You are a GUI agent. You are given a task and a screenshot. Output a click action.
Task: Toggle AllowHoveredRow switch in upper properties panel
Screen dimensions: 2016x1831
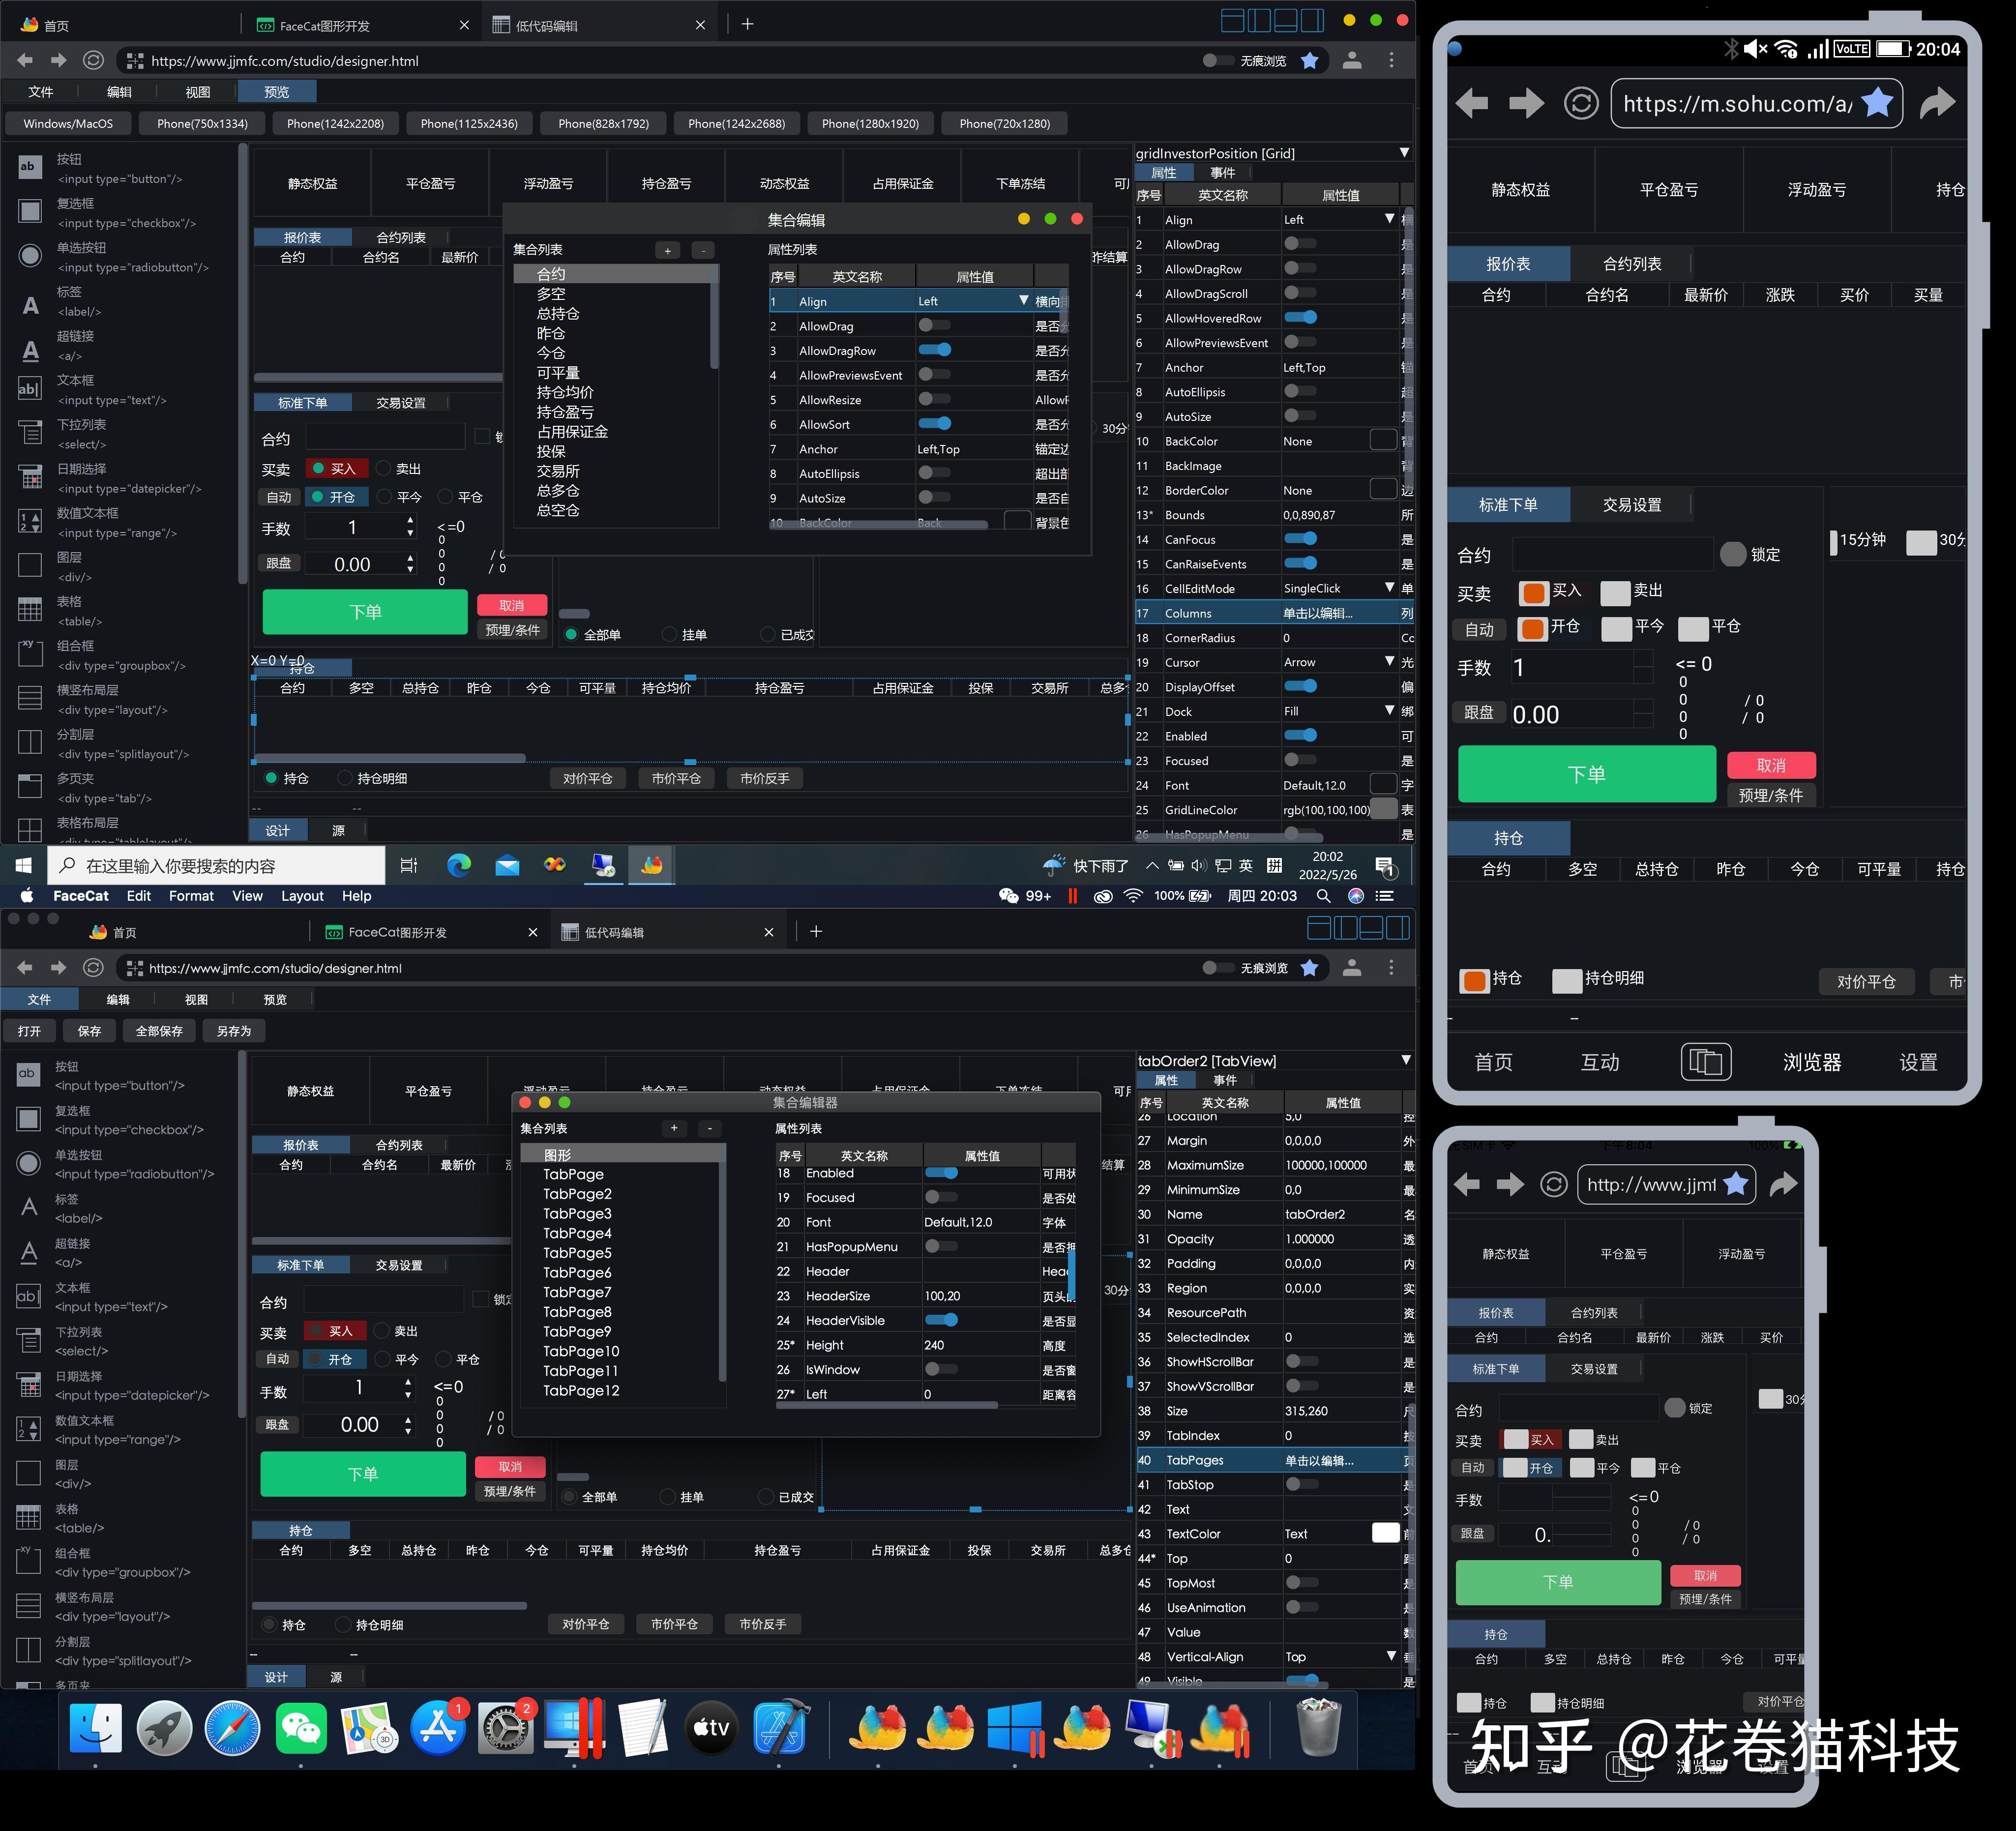point(1300,318)
